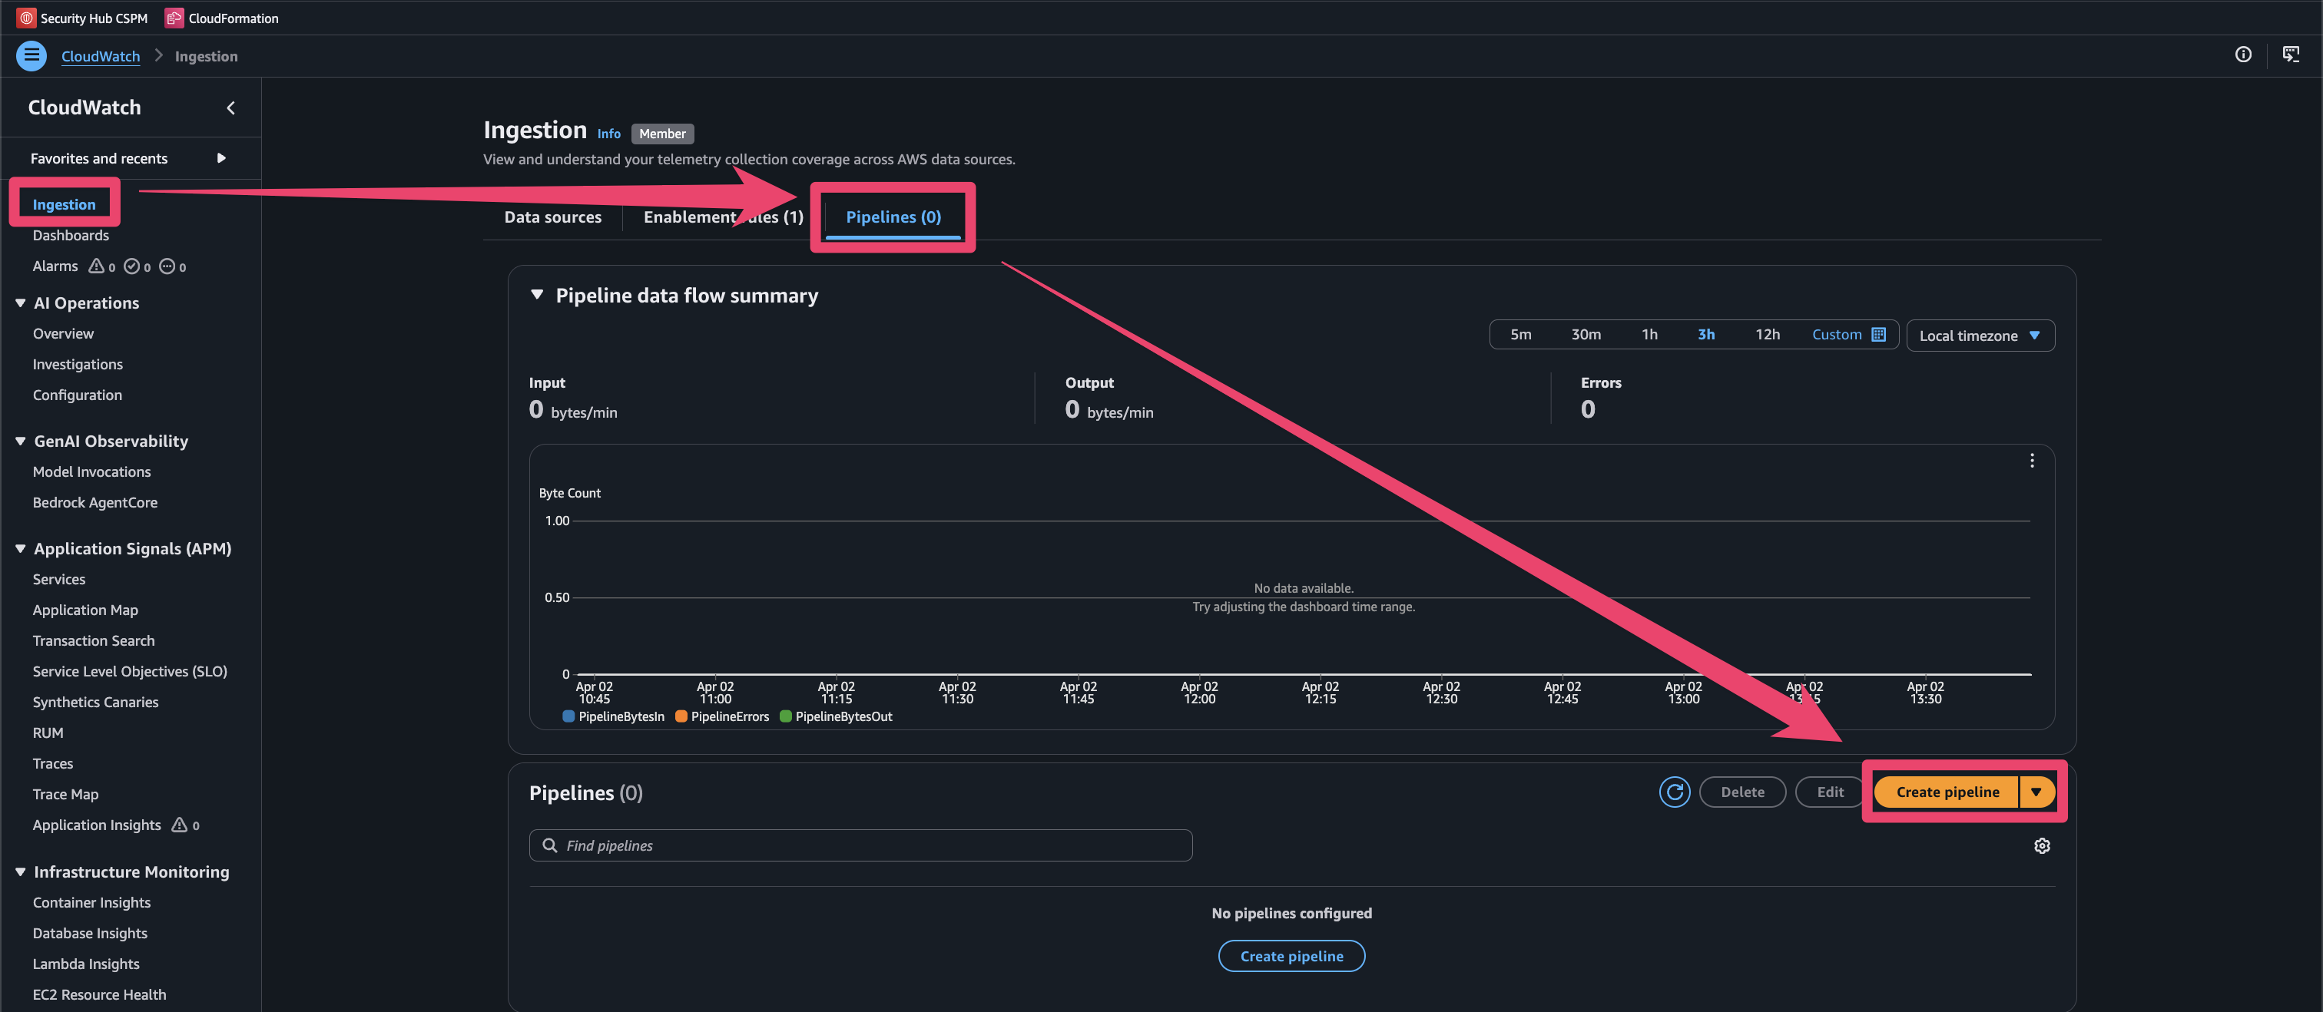Open CloudShell from the top bar

click(2292, 55)
